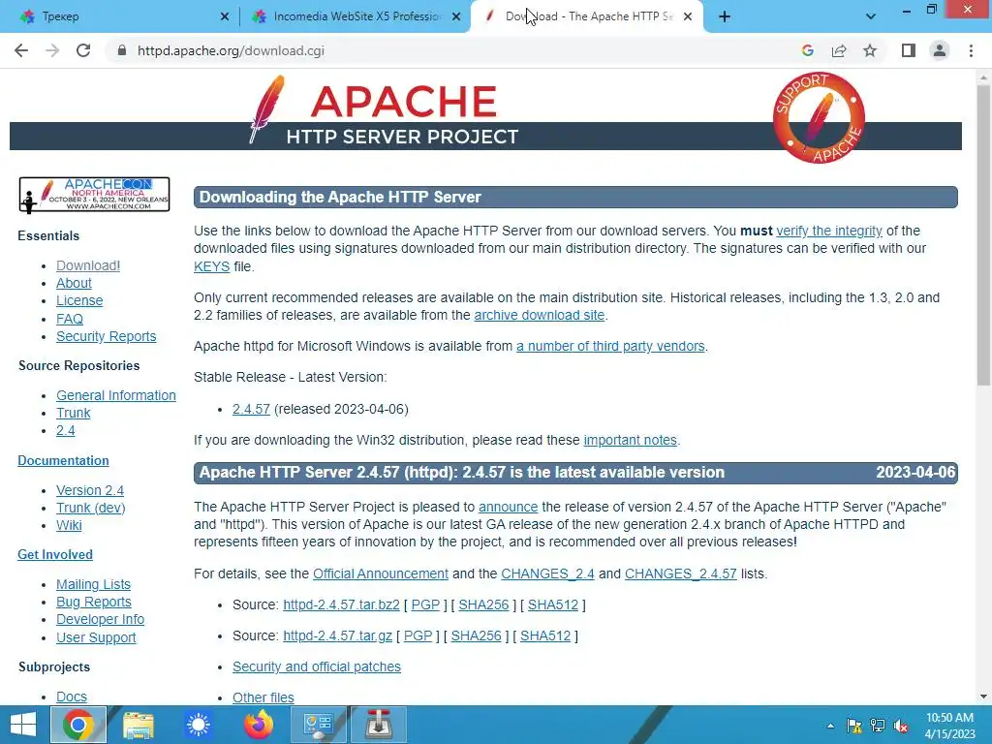
Task: Open the CHANGES_2.4.57 link
Action: [681, 573]
